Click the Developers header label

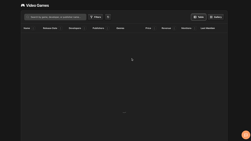(x=75, y=28)
